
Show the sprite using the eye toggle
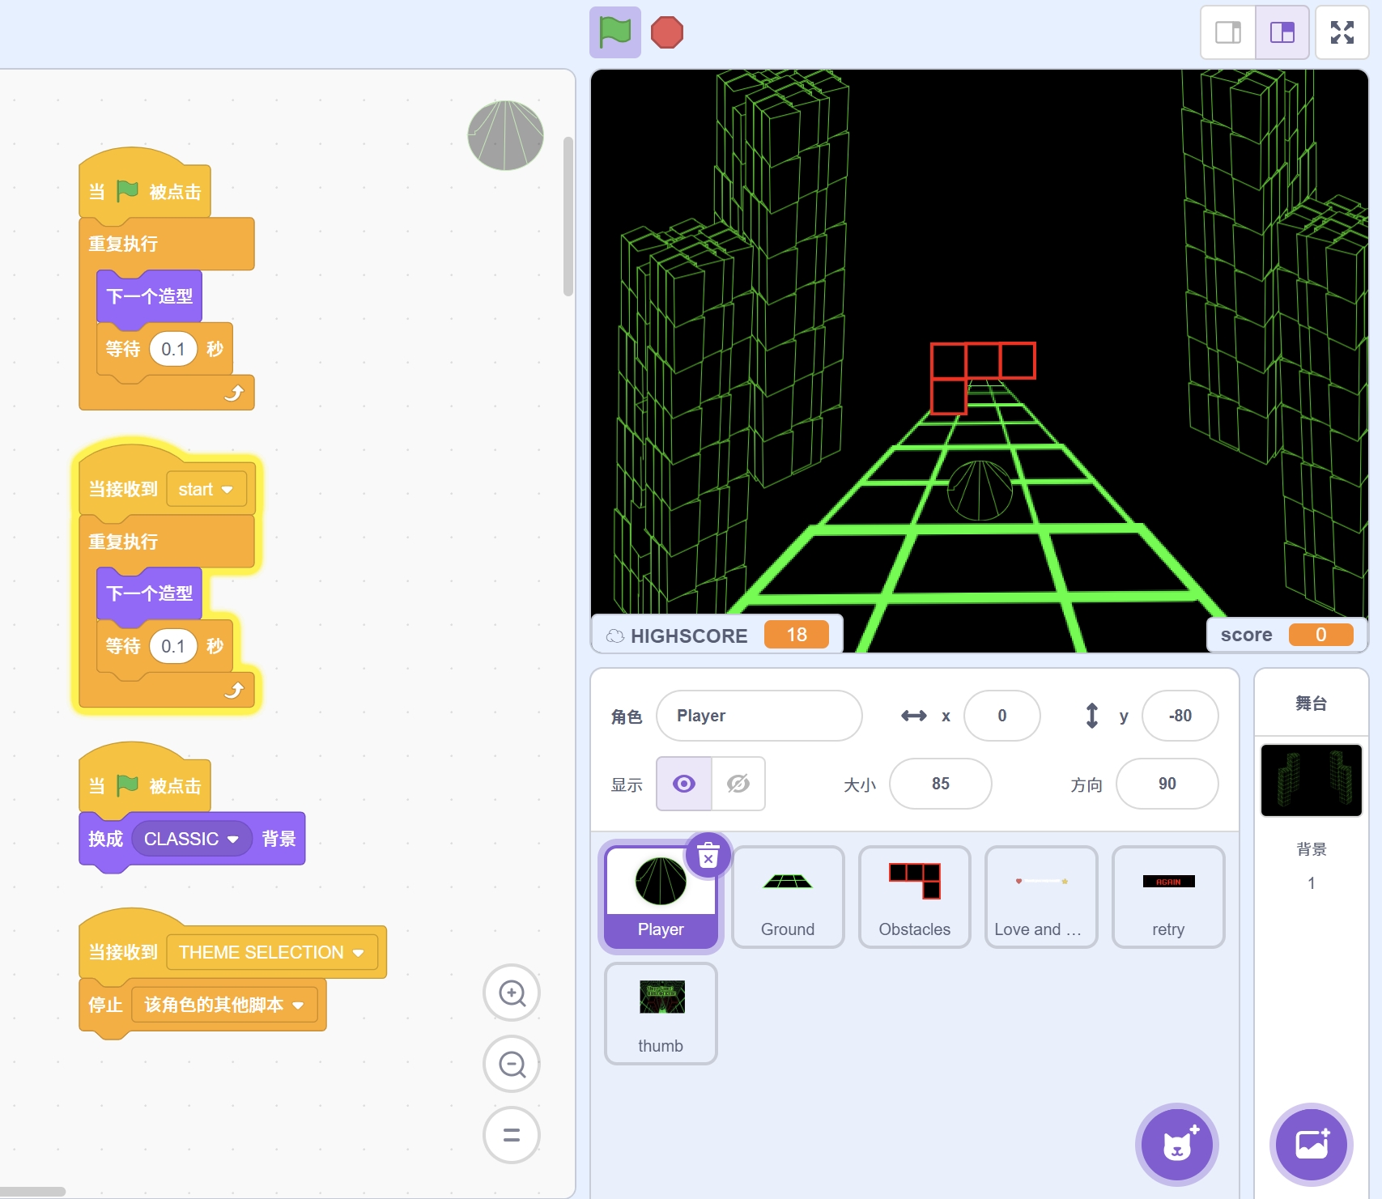pyautogui.click(x=684, y=784)
